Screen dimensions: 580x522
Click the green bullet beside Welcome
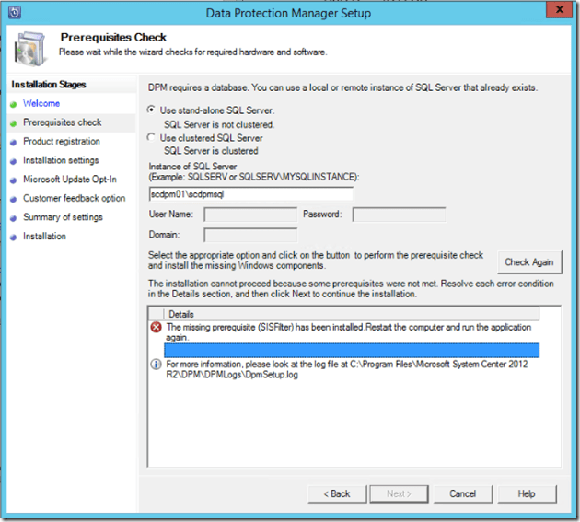click(x=14, y=104)
